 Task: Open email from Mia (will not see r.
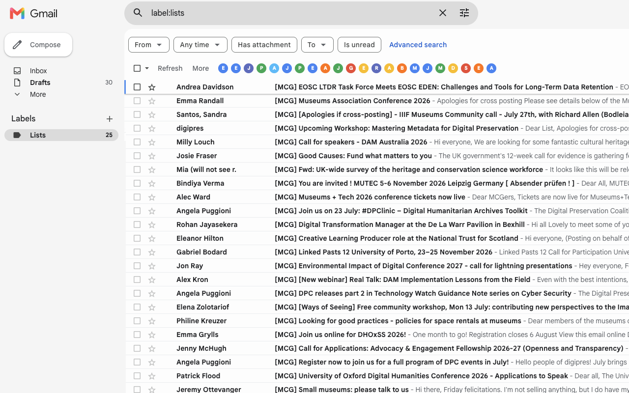pyautogui.click(x=377, y=169)
